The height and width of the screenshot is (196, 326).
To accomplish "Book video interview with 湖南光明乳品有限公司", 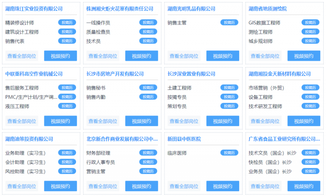I will 223,56.
